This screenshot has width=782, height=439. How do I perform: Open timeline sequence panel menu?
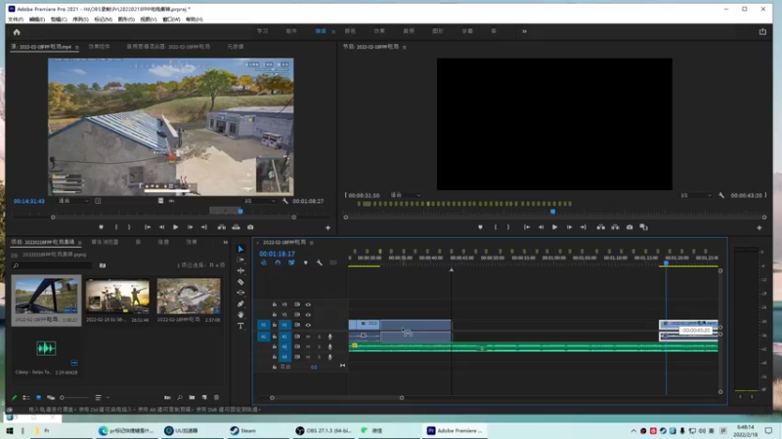[x=312, y=243]
